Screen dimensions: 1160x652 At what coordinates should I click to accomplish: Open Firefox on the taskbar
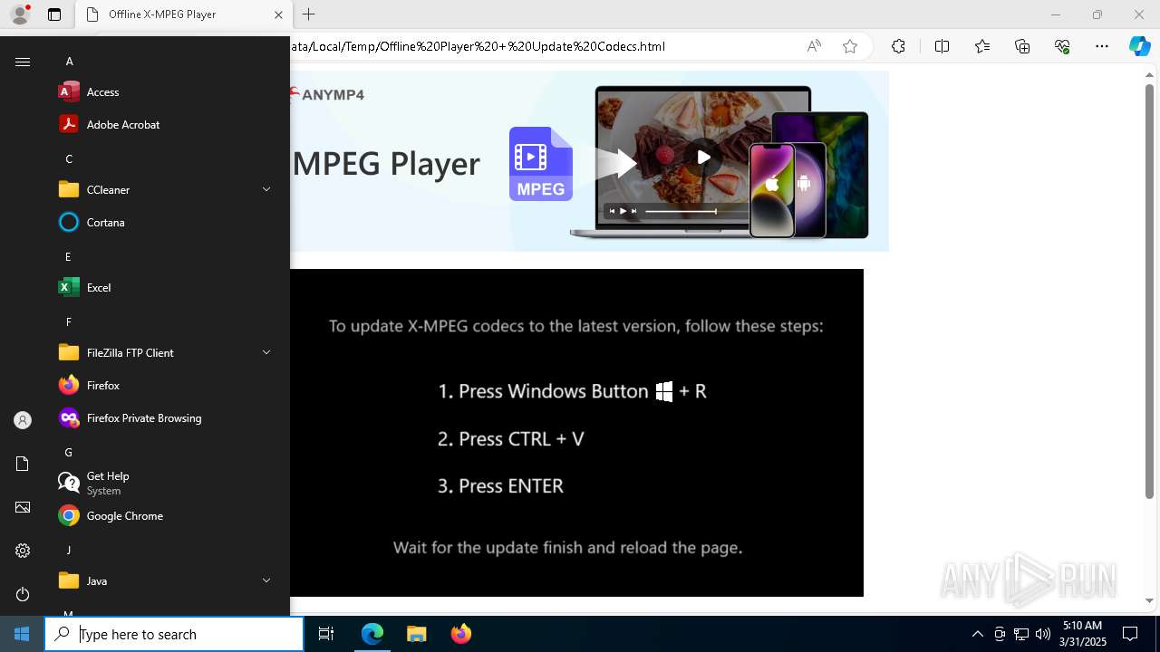(x=461, y=634)
